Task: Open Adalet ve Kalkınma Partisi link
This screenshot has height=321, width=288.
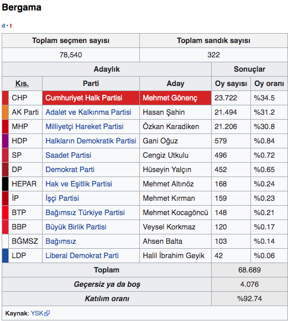Action: (88, 112)
